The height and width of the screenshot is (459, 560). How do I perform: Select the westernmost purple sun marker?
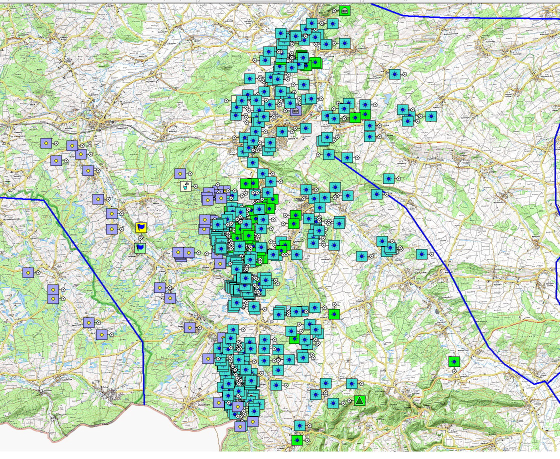click(x=28, y=273)
